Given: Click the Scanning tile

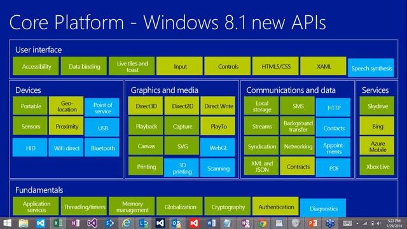Looking at the screenshot, I should (x=217, y=168).
